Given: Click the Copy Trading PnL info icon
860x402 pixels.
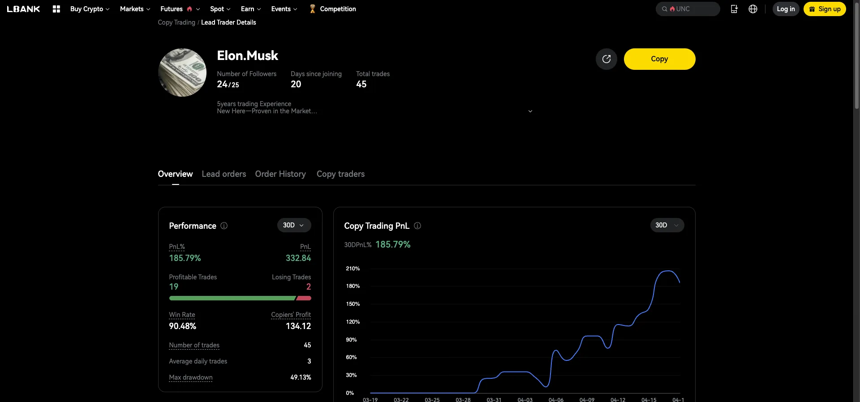Looking at the screenshot, I should [x=417, y=226].
